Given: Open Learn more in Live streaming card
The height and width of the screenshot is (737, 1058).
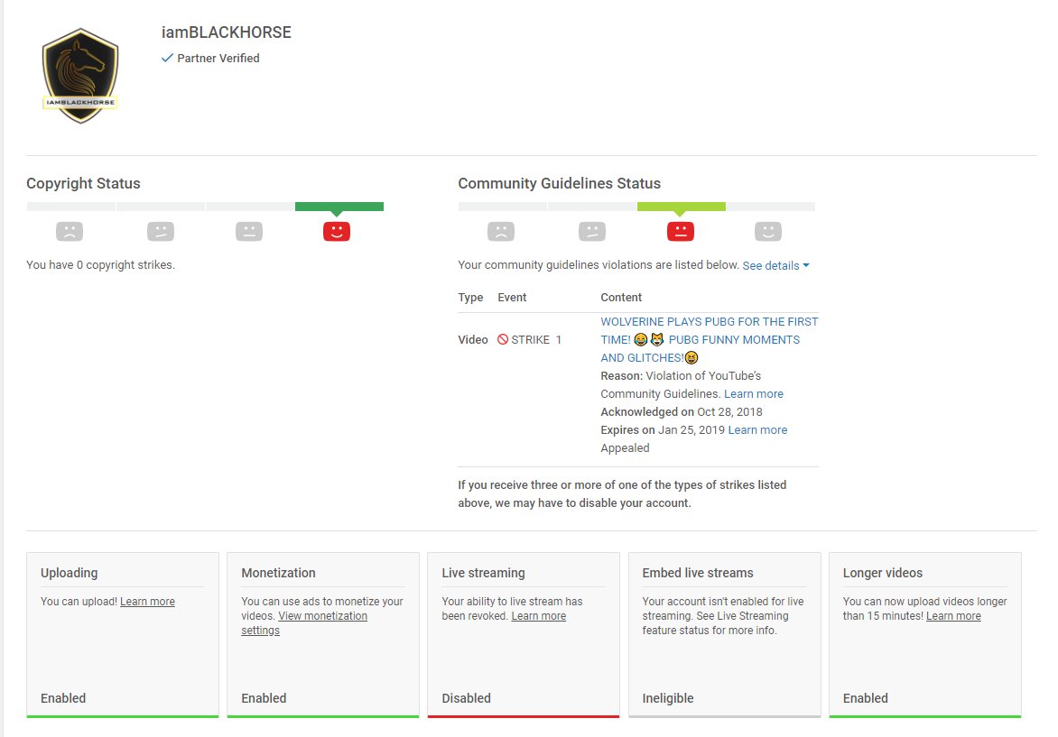Looking at the screenshot, I should (x=538, y=616).
